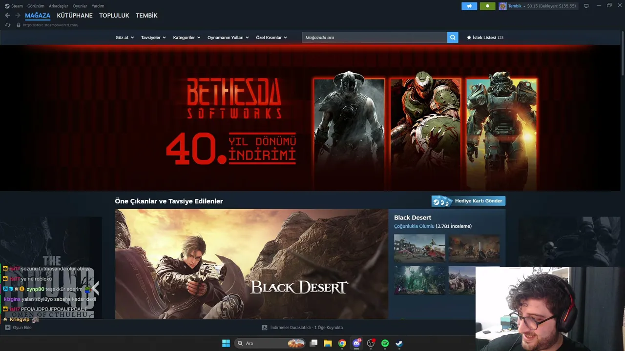Click the Steam back navigation arrow
The height and width of the screenshot is (351, 625).
tap(7, 16)
